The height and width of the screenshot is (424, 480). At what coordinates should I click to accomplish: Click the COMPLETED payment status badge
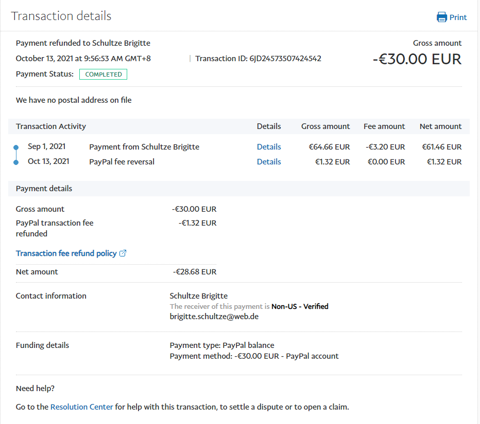pos(103,75)
